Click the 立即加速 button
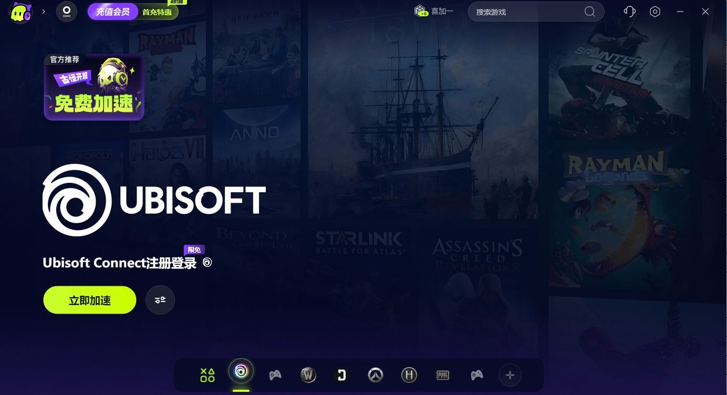The width and height of the screenshot is (727, 395). click(x=90, y=300)
